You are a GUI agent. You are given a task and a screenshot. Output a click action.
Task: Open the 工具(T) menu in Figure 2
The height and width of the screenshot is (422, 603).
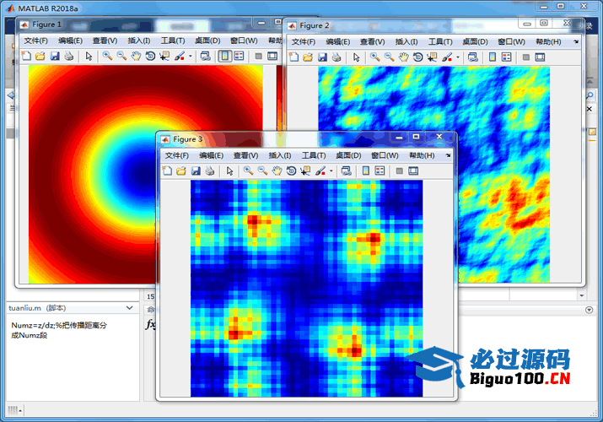pos(440,41)
